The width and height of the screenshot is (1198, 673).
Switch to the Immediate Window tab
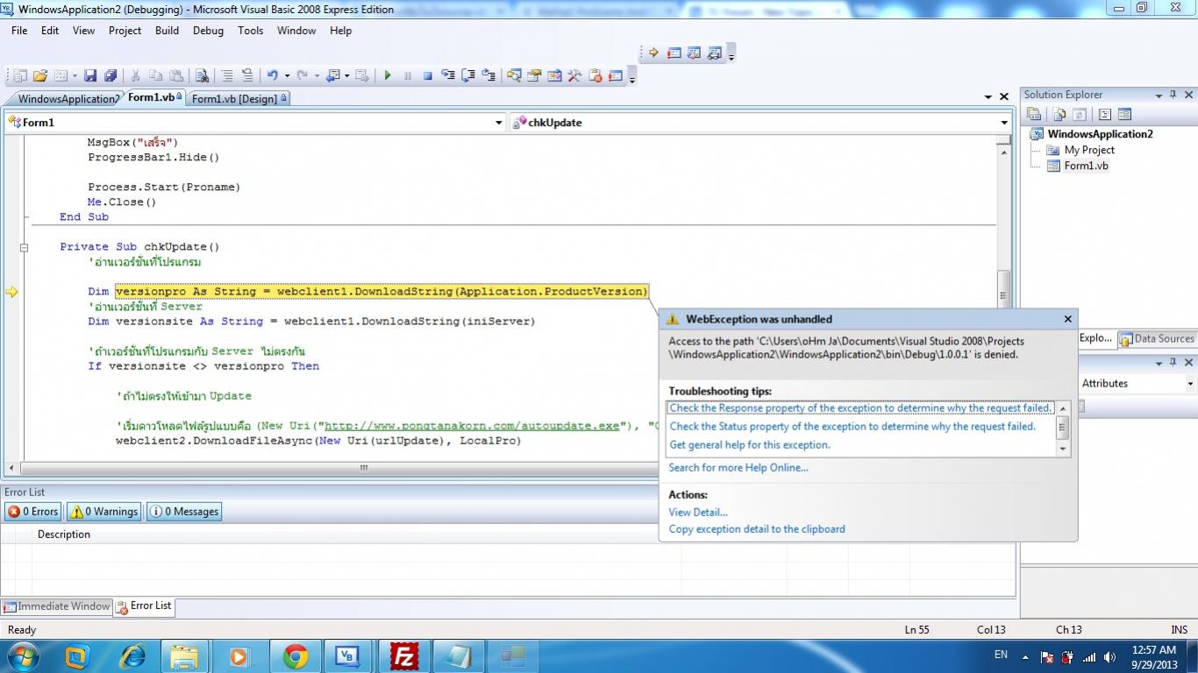(x=57, y=606)
